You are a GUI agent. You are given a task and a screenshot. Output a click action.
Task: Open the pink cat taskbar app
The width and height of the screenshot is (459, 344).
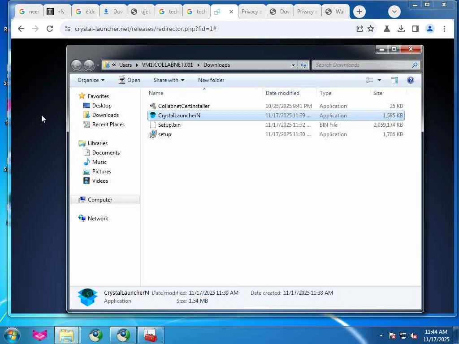coord(40,335)
